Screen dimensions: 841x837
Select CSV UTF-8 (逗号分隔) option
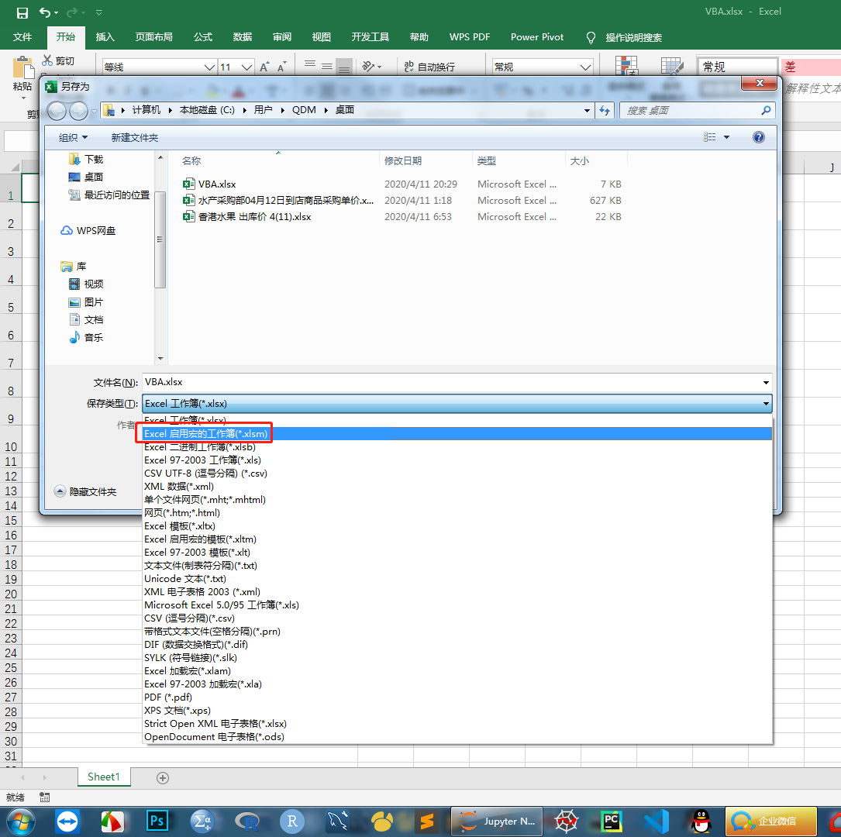pyautogui.click(x=457, y=474)
